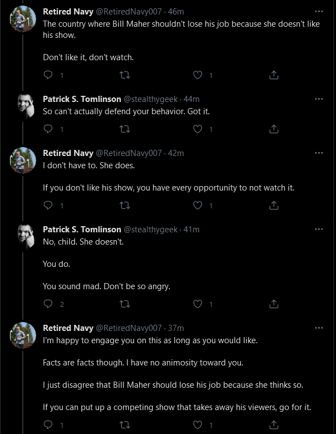Open the @stealthygeek handle on the 44m tweet
The width and height of the screenshot is (336, 434).
point(151,99)
